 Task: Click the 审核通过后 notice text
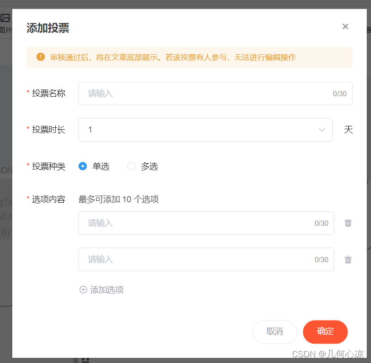click(x=173, y=58)
